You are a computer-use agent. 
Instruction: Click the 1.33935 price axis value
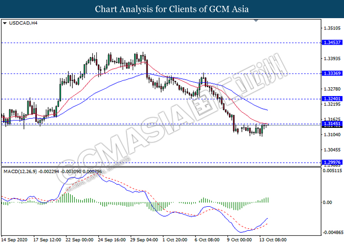click(x=332, y=59)
